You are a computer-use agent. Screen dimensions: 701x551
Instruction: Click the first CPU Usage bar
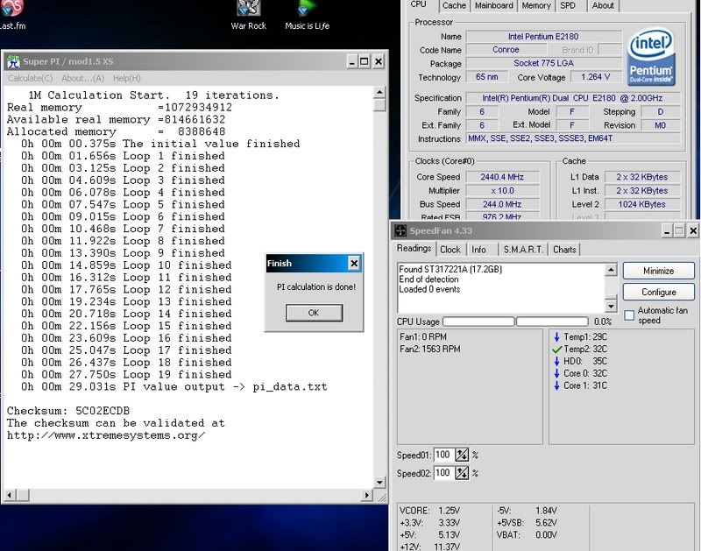(x=478, y=321)
